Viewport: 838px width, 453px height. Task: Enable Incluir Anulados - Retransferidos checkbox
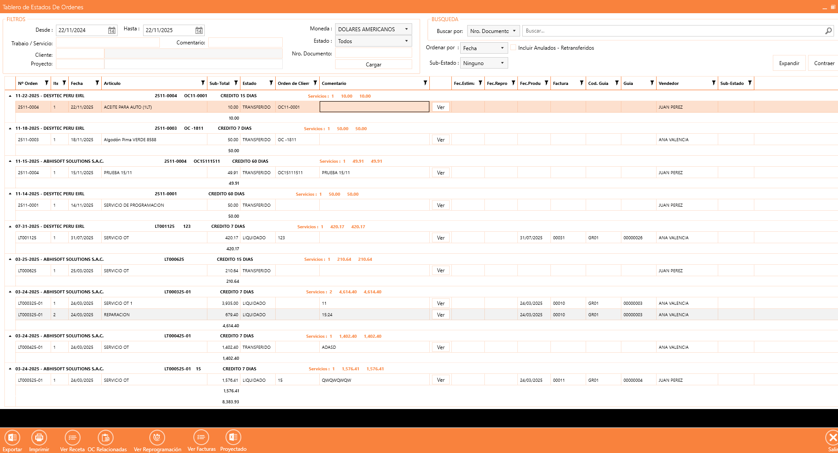(513, 47)
